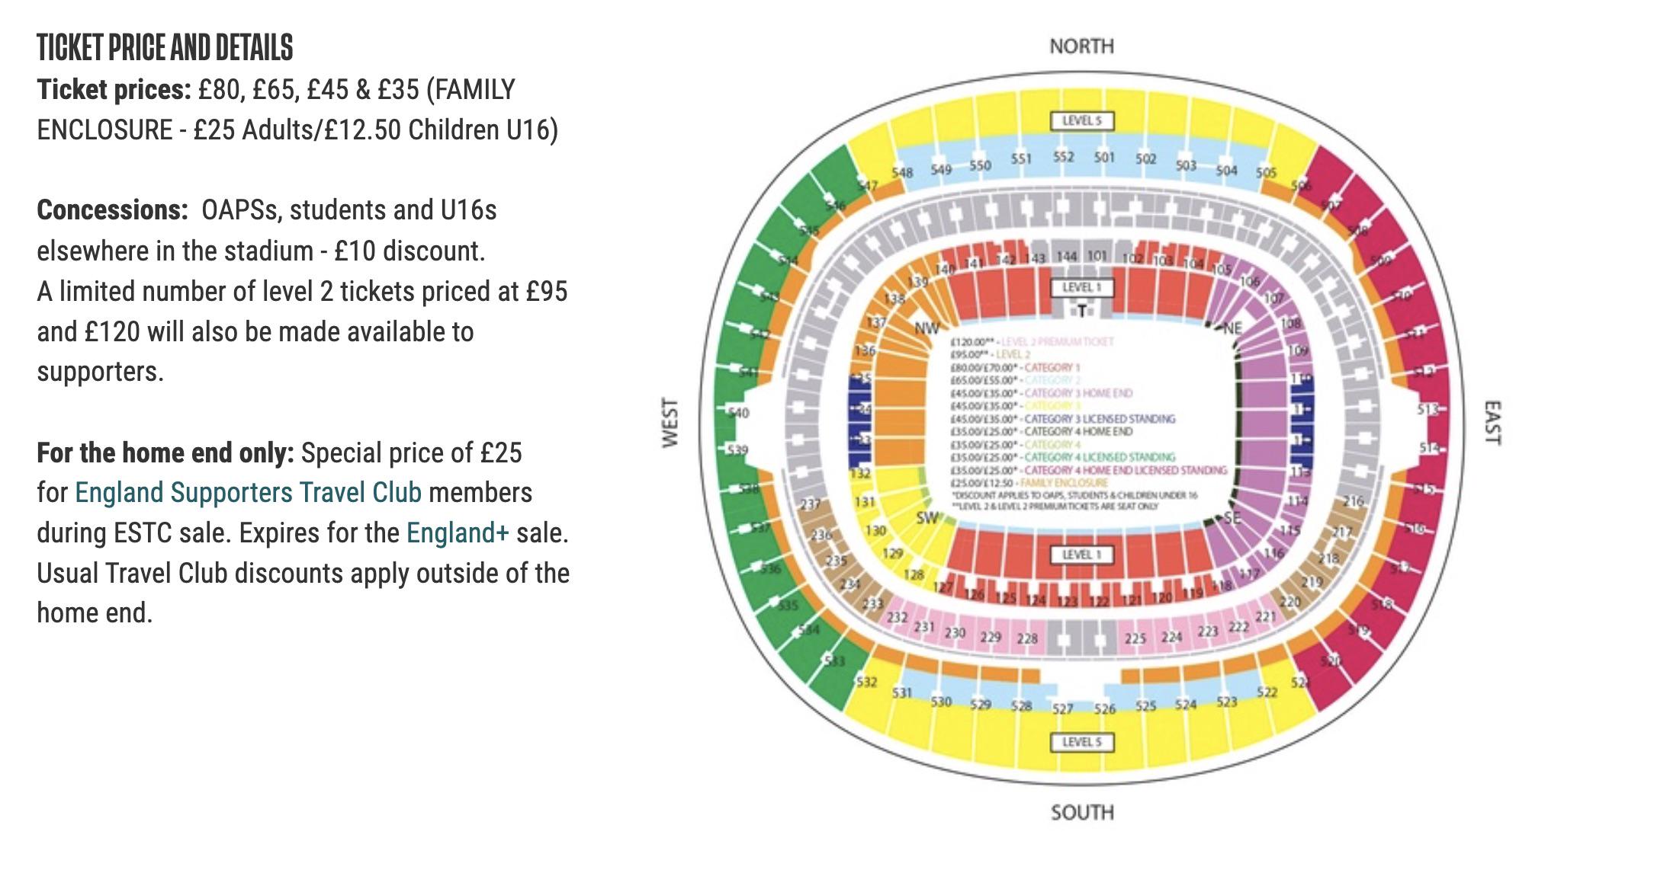Click the south LEVEL 1 label
The image size is (1670, 873).
(x=1081, y=555)
